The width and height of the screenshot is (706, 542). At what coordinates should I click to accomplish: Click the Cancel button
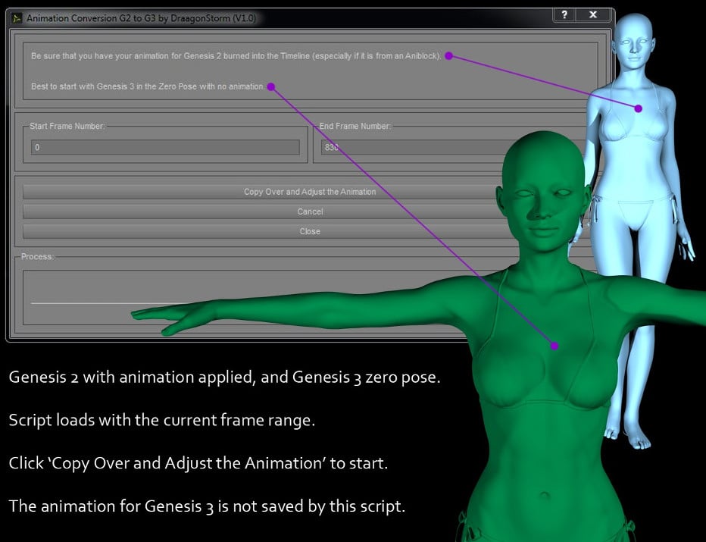(x=310, y=211)
